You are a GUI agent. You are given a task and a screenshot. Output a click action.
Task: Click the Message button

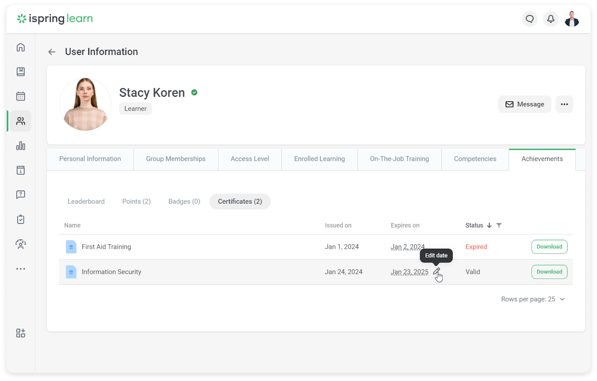524,104
